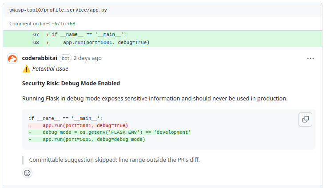326x188 pixels.
Task: Click the Committable suggestion skipped note
Action: (114, 160)
